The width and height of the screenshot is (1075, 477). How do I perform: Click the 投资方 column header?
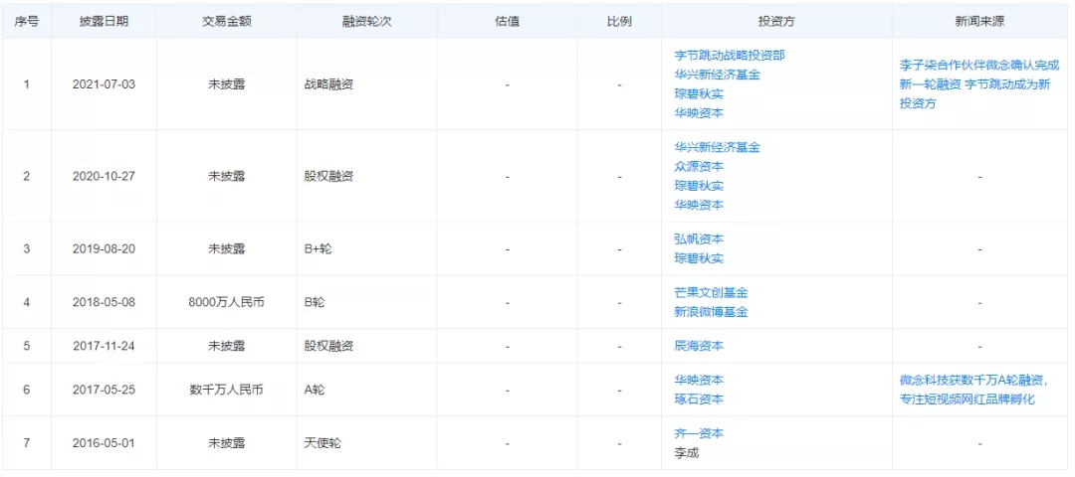[776, 21]
